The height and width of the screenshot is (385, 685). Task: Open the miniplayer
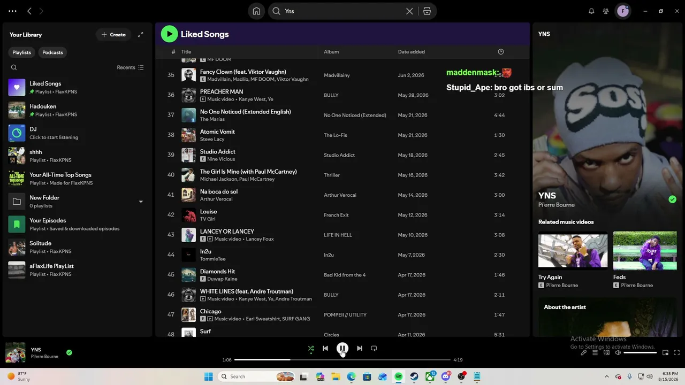click(x=665, y=353)
